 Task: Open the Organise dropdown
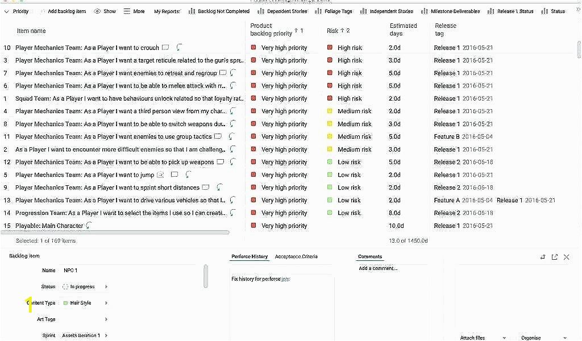coord(544,338)
